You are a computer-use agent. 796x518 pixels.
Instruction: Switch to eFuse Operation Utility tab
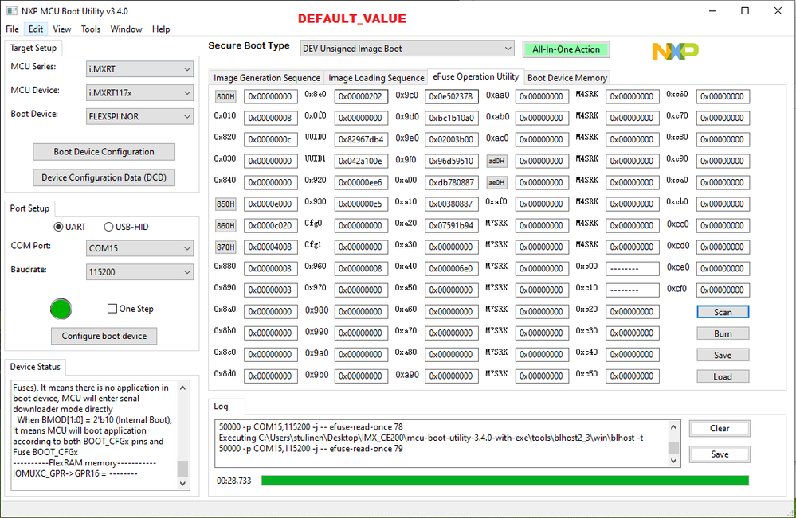click(476, 76)
